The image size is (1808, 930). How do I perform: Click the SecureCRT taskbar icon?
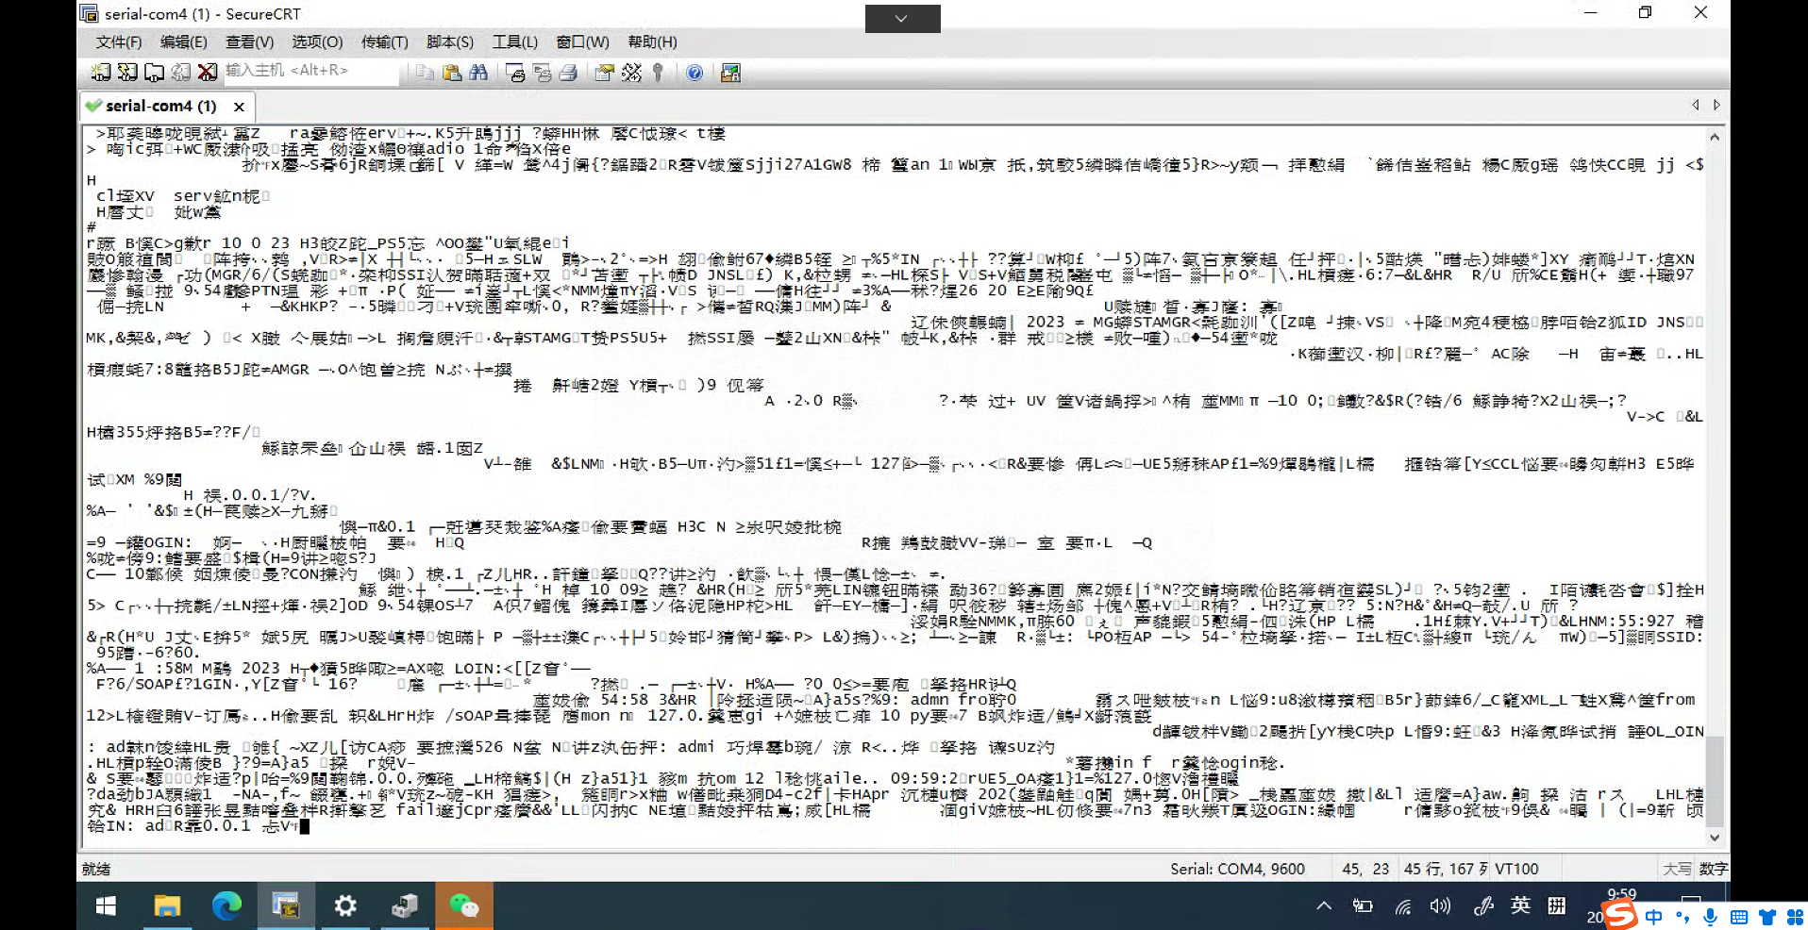(285, 906)
